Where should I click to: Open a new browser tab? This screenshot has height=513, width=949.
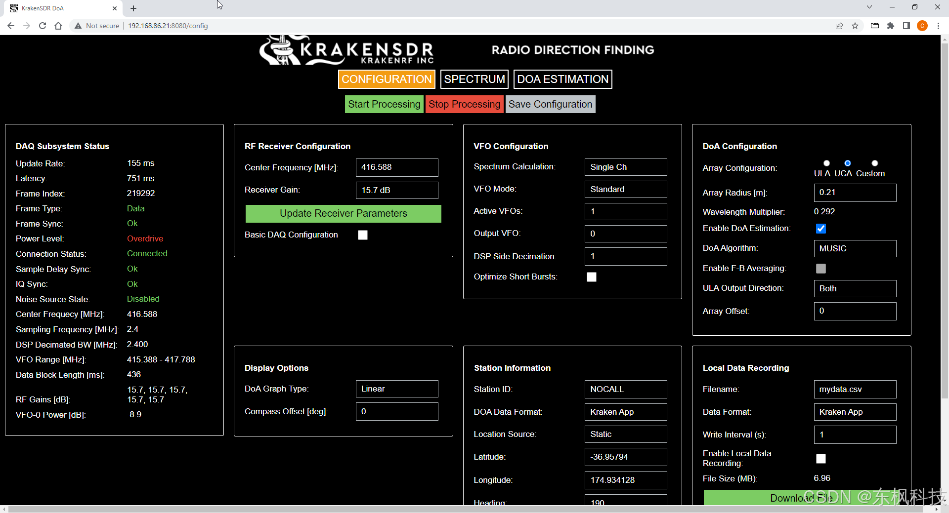tap(133, 8)
